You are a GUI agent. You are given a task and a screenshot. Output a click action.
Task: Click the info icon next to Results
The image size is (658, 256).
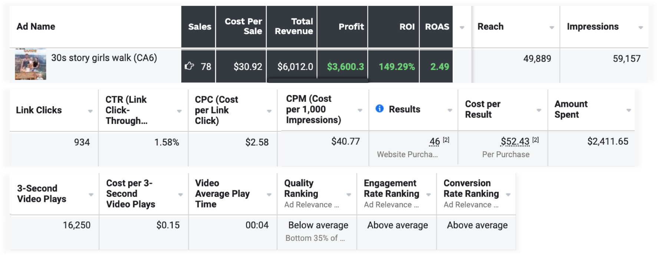[x=379, y=109]
